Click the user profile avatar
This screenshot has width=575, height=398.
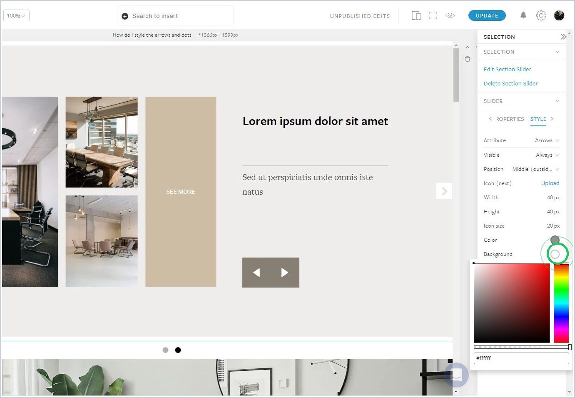[x=559, y=15]
